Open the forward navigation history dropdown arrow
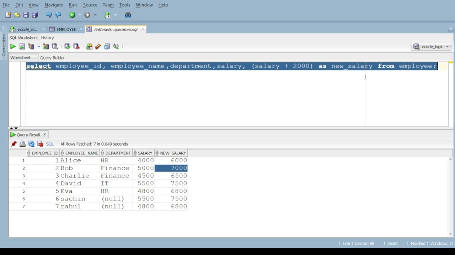This screenshot has width=455, height=255. coord(95,15)
